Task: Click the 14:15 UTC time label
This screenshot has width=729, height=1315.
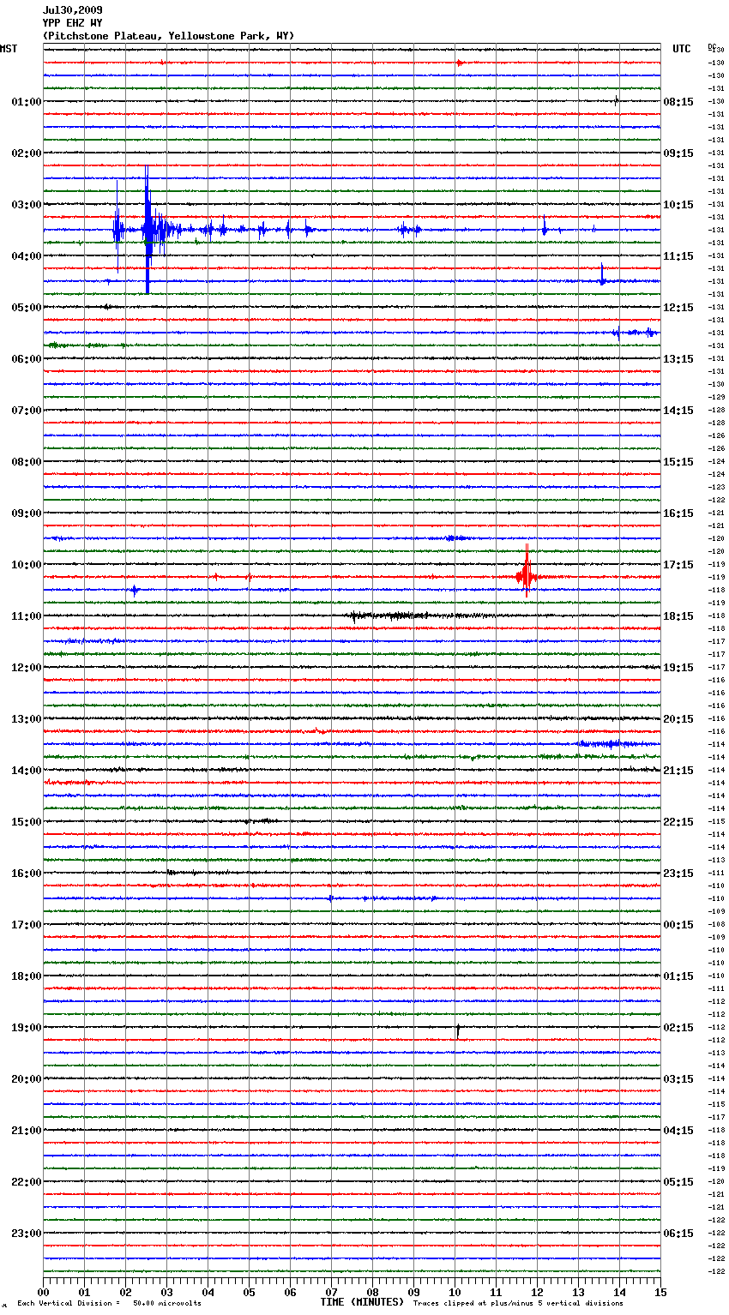Action: point(678,411)
